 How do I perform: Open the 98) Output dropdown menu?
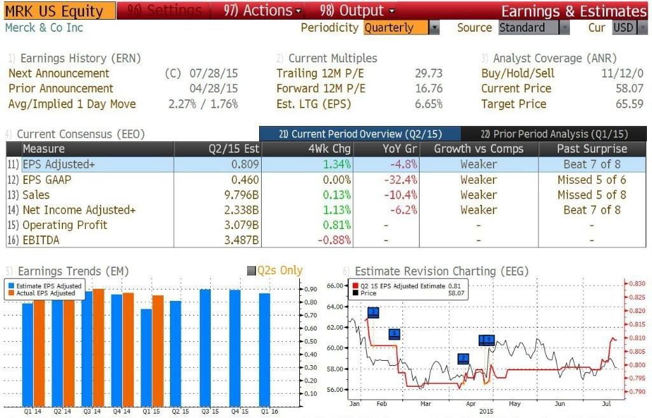[x=357, y=10]
